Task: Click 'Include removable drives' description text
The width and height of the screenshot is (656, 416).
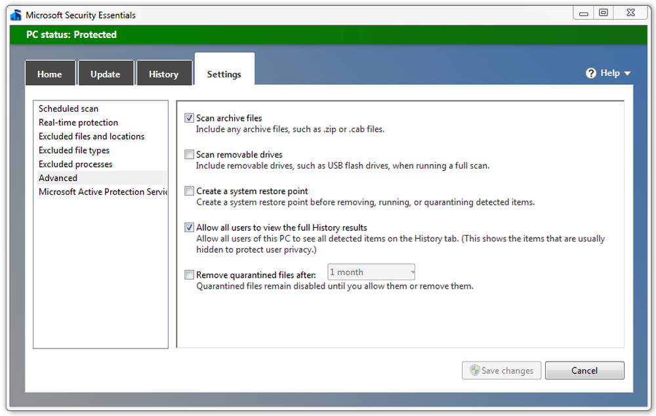Action: (342, 166)
